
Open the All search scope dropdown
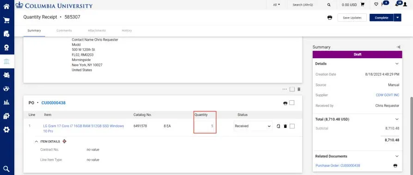pos(276,5)
